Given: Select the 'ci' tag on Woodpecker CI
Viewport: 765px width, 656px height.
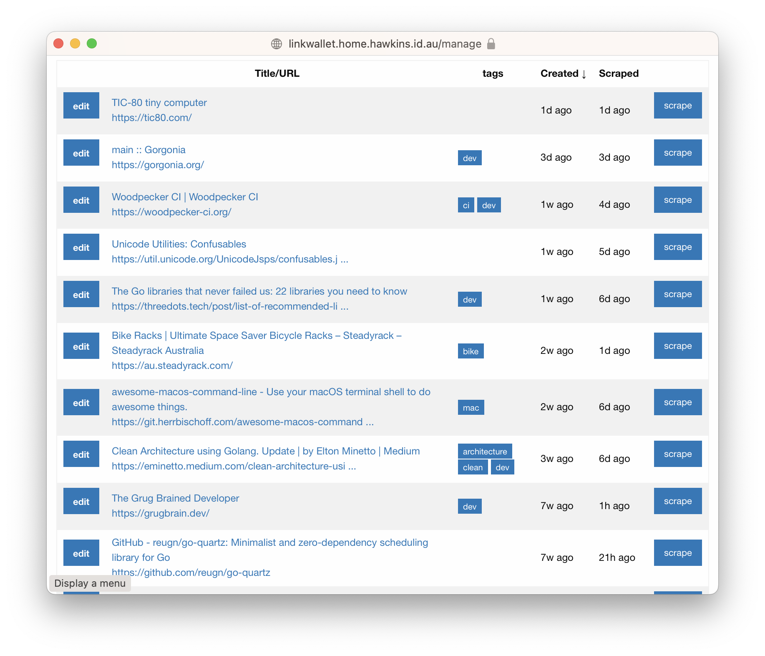Looking at the screenshot, I should click(x=466, y=205).
